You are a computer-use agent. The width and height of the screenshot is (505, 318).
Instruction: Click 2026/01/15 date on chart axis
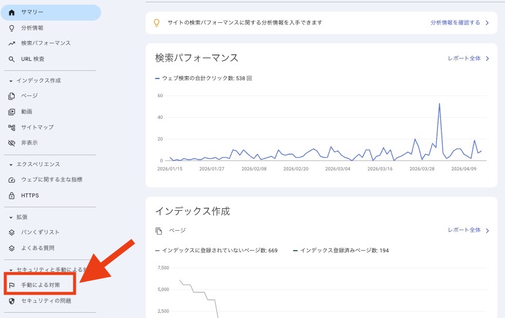pyautogui.click(x=170, y=169)
